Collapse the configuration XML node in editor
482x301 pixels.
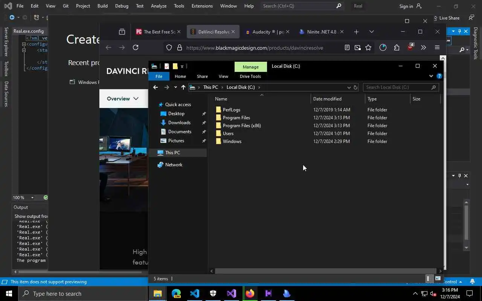coord(24,44)
